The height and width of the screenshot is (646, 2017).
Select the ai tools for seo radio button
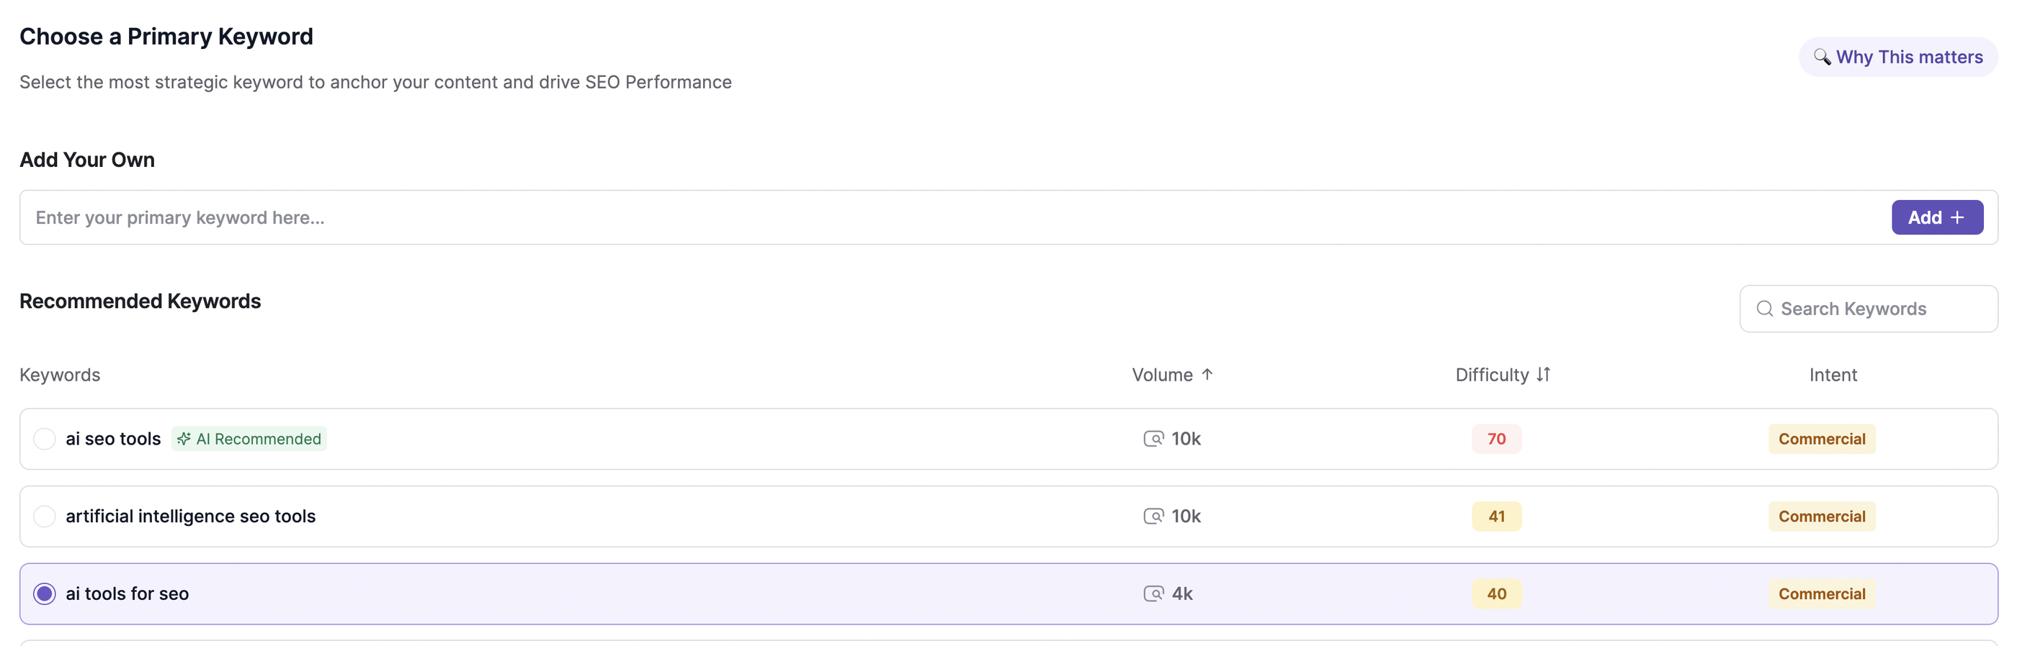pyautogui.click(x=45, y=593)
